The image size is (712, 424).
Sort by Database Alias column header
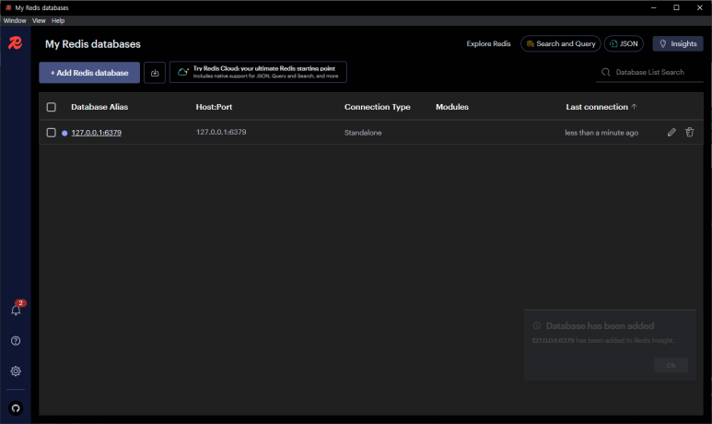click(x=99, y=107)
